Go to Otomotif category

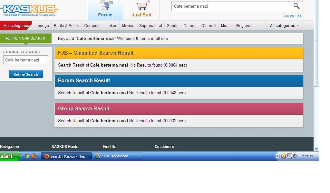coord(209,26)
